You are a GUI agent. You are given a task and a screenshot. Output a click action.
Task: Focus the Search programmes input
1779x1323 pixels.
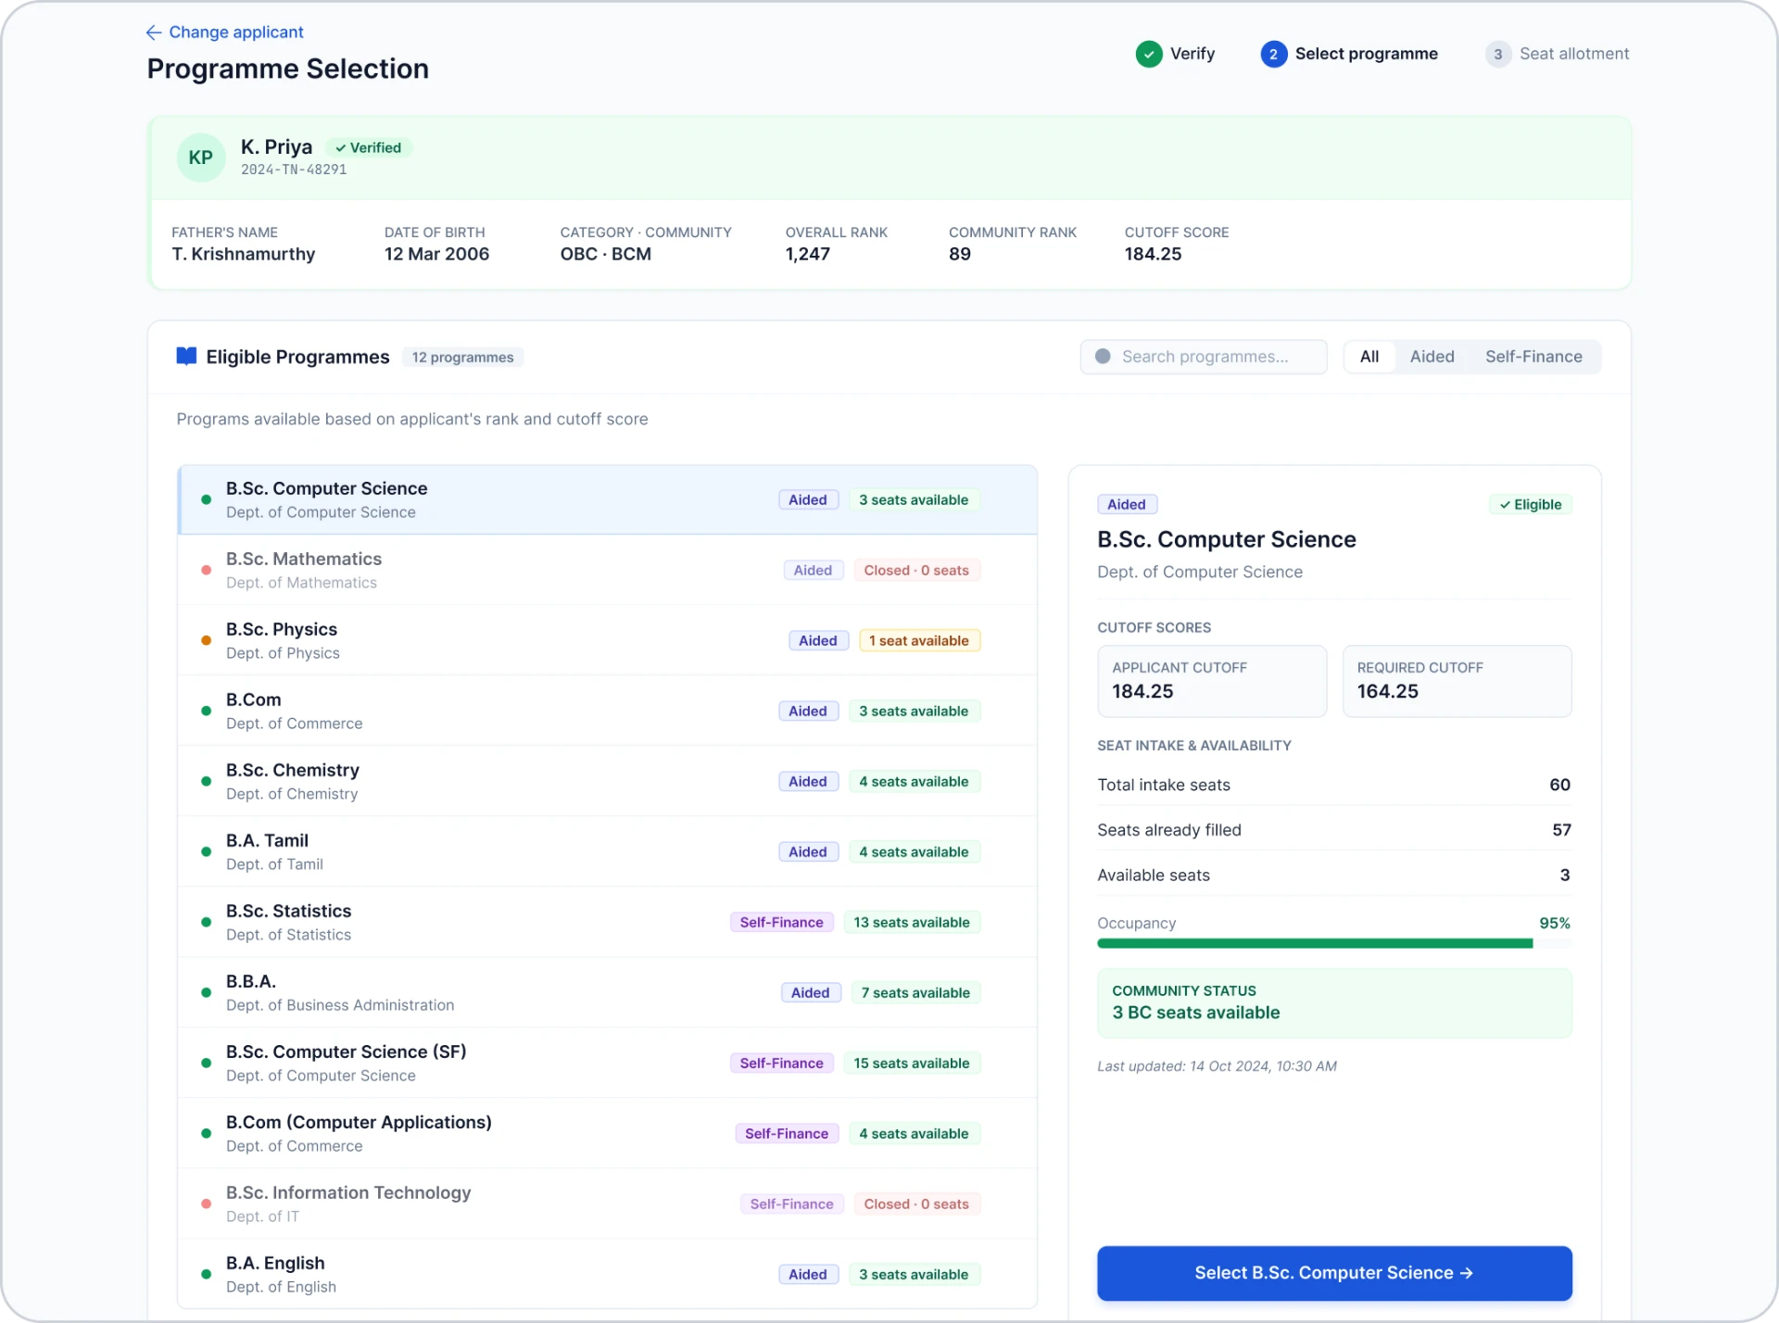(1204, 357)
